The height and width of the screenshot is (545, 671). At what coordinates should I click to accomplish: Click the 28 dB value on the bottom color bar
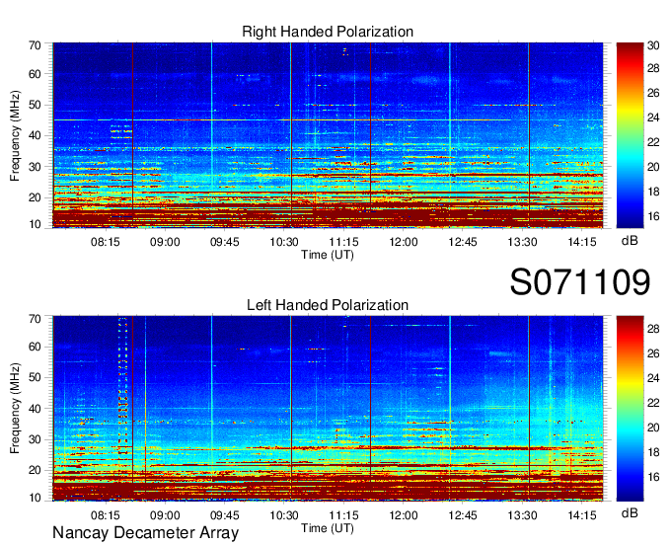653,329
